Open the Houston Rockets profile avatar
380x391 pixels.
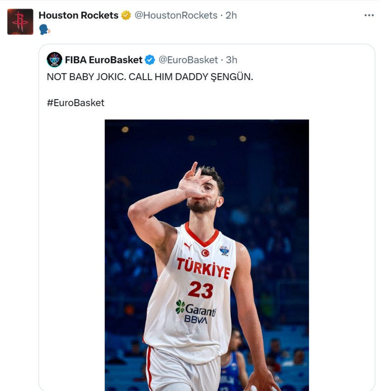coord(20,22)
